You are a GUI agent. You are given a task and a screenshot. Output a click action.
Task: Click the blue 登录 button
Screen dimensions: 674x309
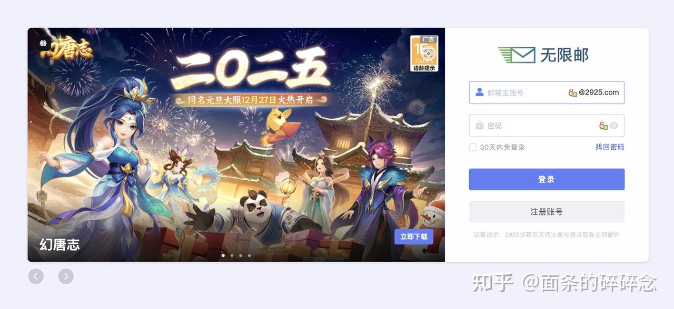pyautogui.click(x=547, y=179)
